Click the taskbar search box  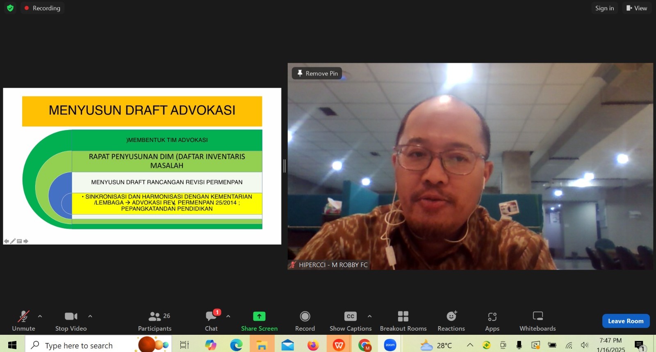(x=98, y=345)
